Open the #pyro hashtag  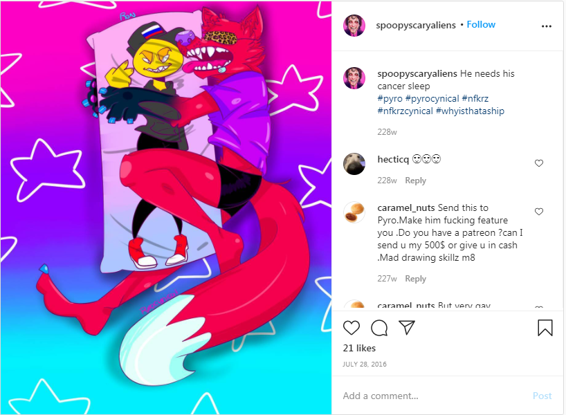click(x=390, y=98)
